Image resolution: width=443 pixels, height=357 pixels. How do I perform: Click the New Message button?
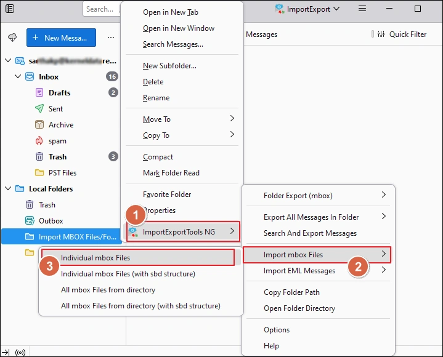[x=61, y=38]
